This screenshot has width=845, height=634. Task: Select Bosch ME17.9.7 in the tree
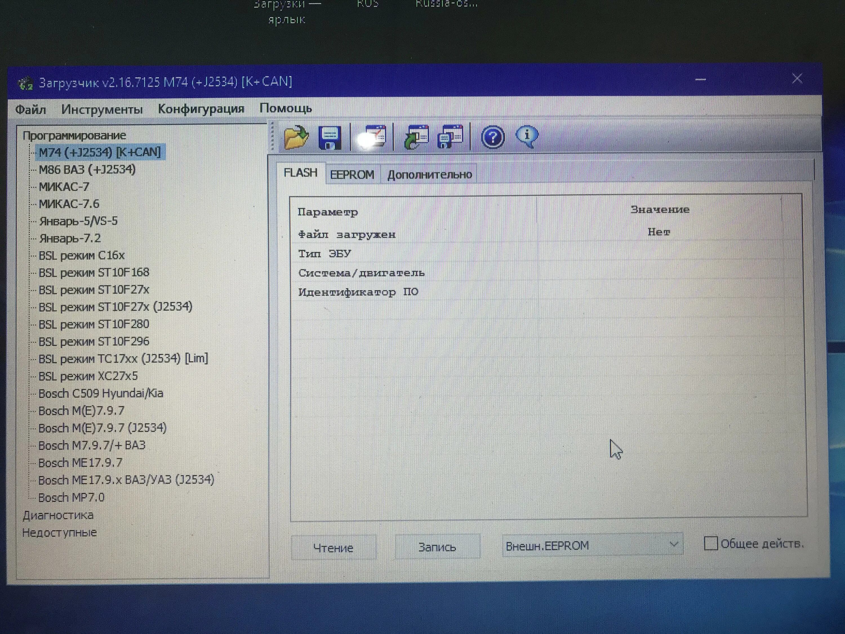pyautogui.click(x=80, y=463)
